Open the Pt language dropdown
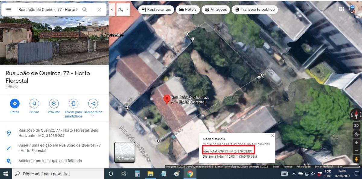Image resolution: width=362 pixels, height=179 pixels. (123, 10)
